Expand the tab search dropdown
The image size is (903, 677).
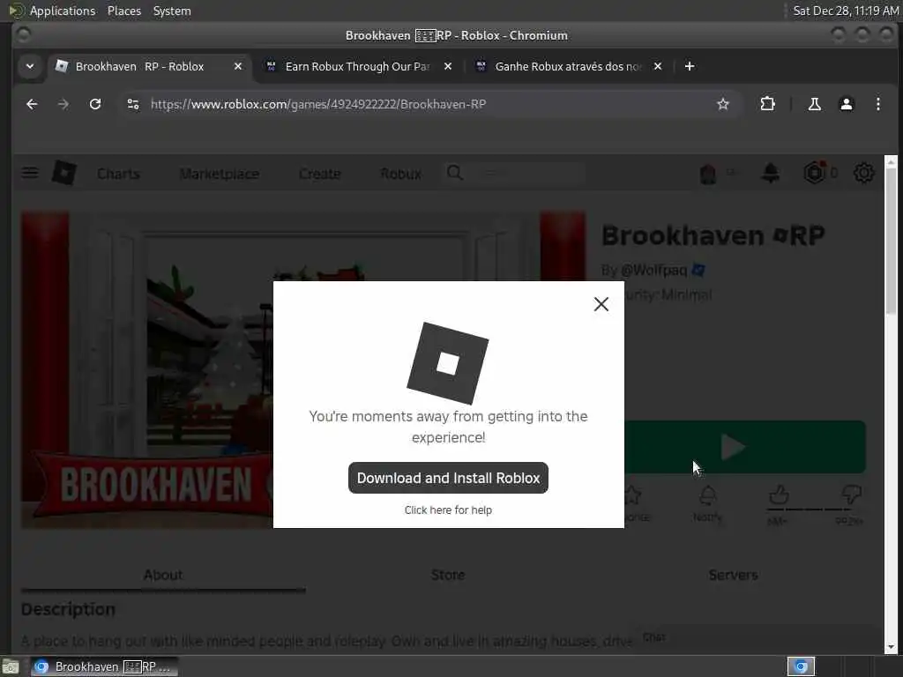[30, 66]
